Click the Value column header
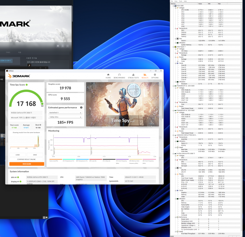Viewport: 245px width, 237px height. click(x=202, y=4)
